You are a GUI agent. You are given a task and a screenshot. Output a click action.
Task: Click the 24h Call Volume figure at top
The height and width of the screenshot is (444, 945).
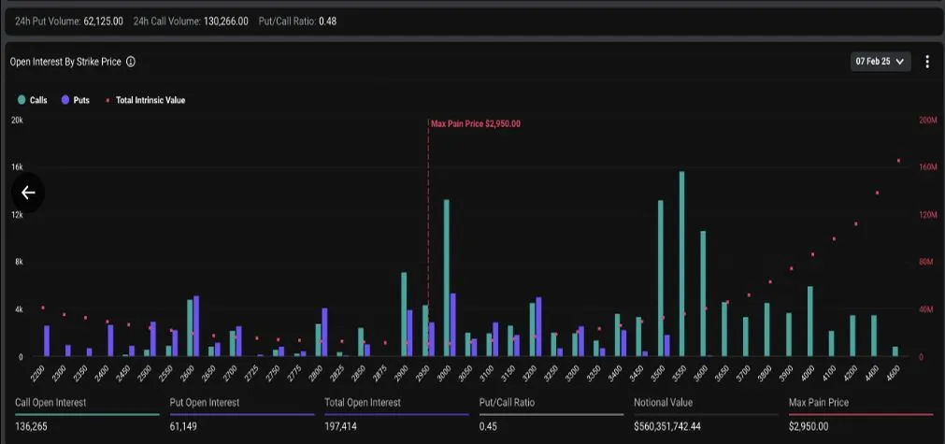pyautogui.click(x=225, y=21)
